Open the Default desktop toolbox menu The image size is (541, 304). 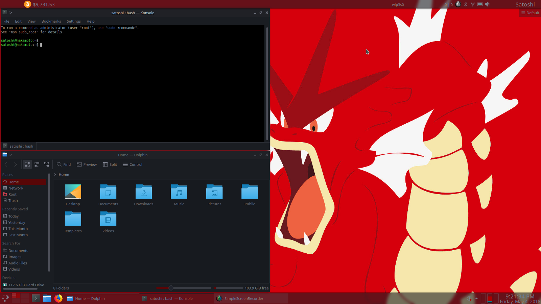(530, 13)
